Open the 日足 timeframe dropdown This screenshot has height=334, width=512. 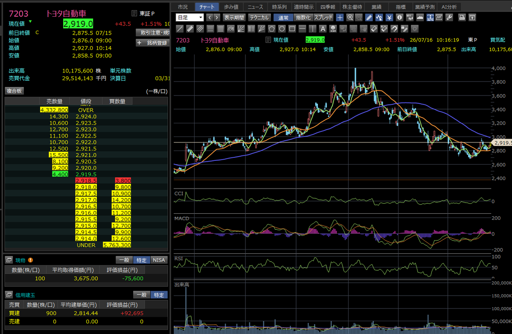pos(190,17)
